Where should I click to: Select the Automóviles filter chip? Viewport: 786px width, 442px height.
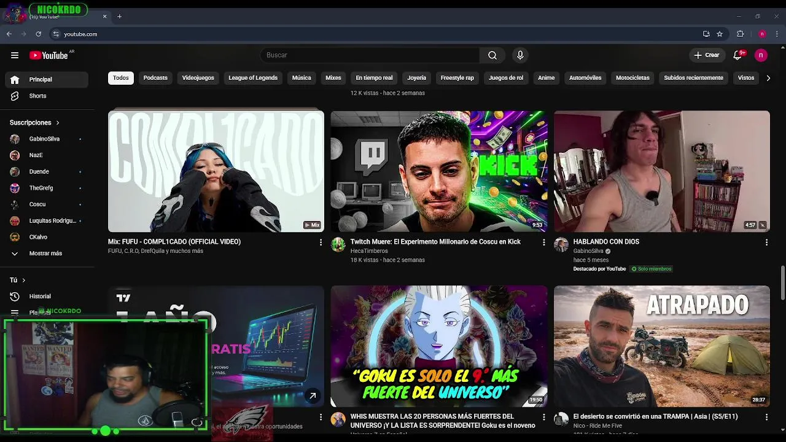point(585,78)
